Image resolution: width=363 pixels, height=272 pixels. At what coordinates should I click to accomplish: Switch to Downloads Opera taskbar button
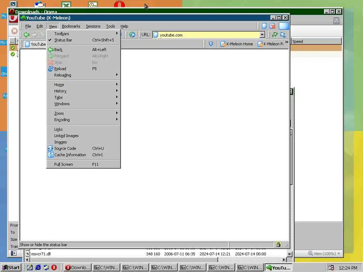click(x=77, y=268)
